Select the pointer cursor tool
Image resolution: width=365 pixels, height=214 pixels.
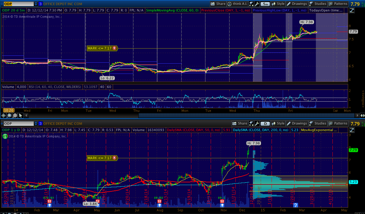pyautogui.click(x=20, y=115)
